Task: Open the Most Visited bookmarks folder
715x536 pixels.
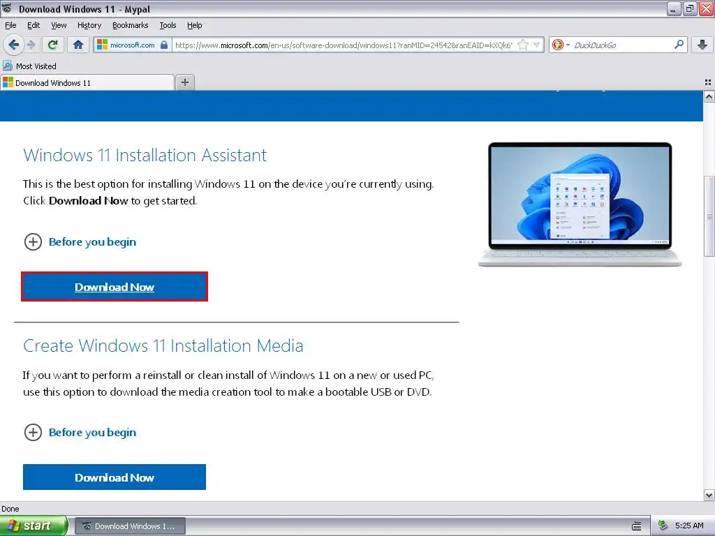Action: click(30, 66)
